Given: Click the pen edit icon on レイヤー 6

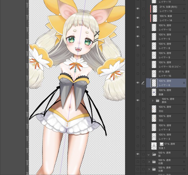Looking at the screenshot, I should click(x=143, y=83).
